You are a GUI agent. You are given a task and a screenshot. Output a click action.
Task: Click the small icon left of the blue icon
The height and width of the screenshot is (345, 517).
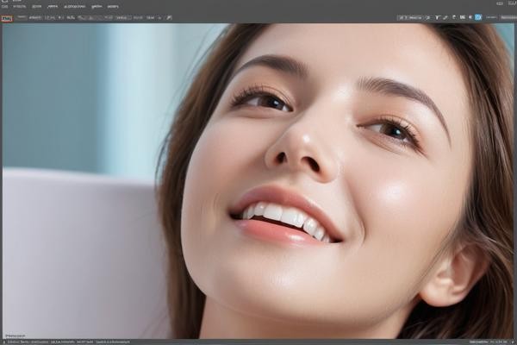470,17
